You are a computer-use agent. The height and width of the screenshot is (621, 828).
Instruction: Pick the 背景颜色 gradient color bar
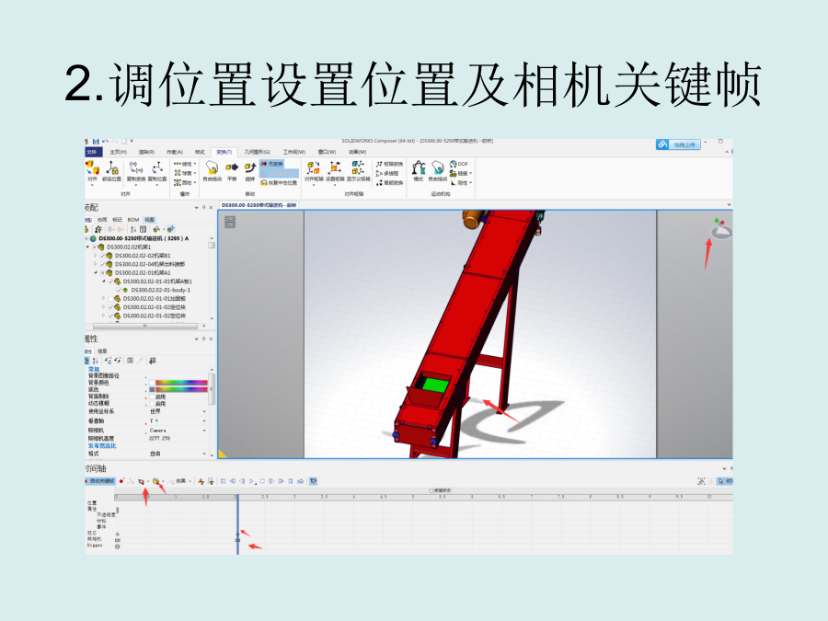180,383
